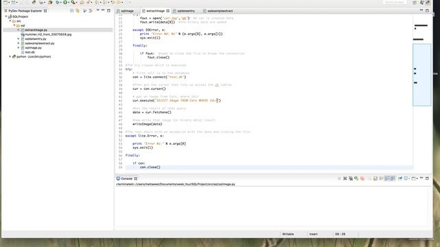Expand the sqldataentry.py tree node
This screenshot has height=247, width=440.
[19, 39]
